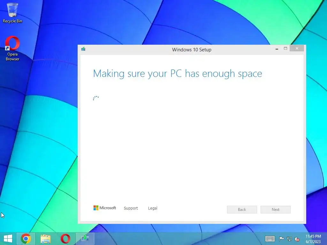The width and height of the screenshot is (327, 245).
Task: Click the loading spinner in setup window
Action: point(96,98)
